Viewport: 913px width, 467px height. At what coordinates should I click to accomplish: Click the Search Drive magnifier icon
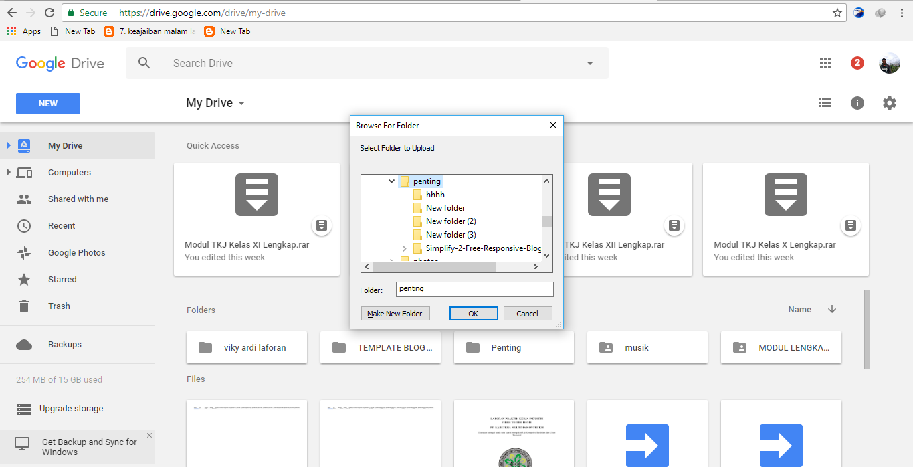144,62
